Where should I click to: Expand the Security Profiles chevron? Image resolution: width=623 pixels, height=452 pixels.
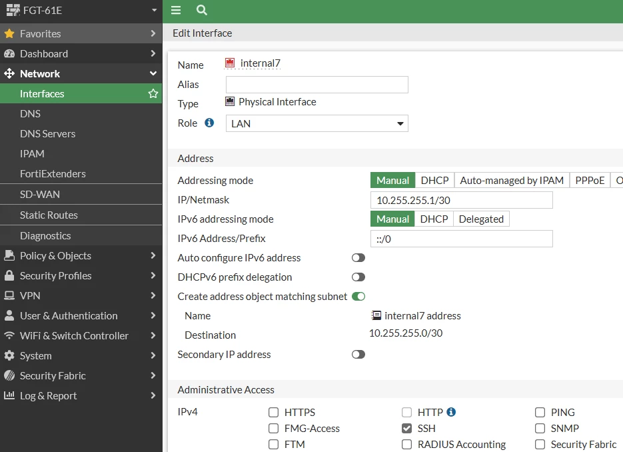click(153, 275)
